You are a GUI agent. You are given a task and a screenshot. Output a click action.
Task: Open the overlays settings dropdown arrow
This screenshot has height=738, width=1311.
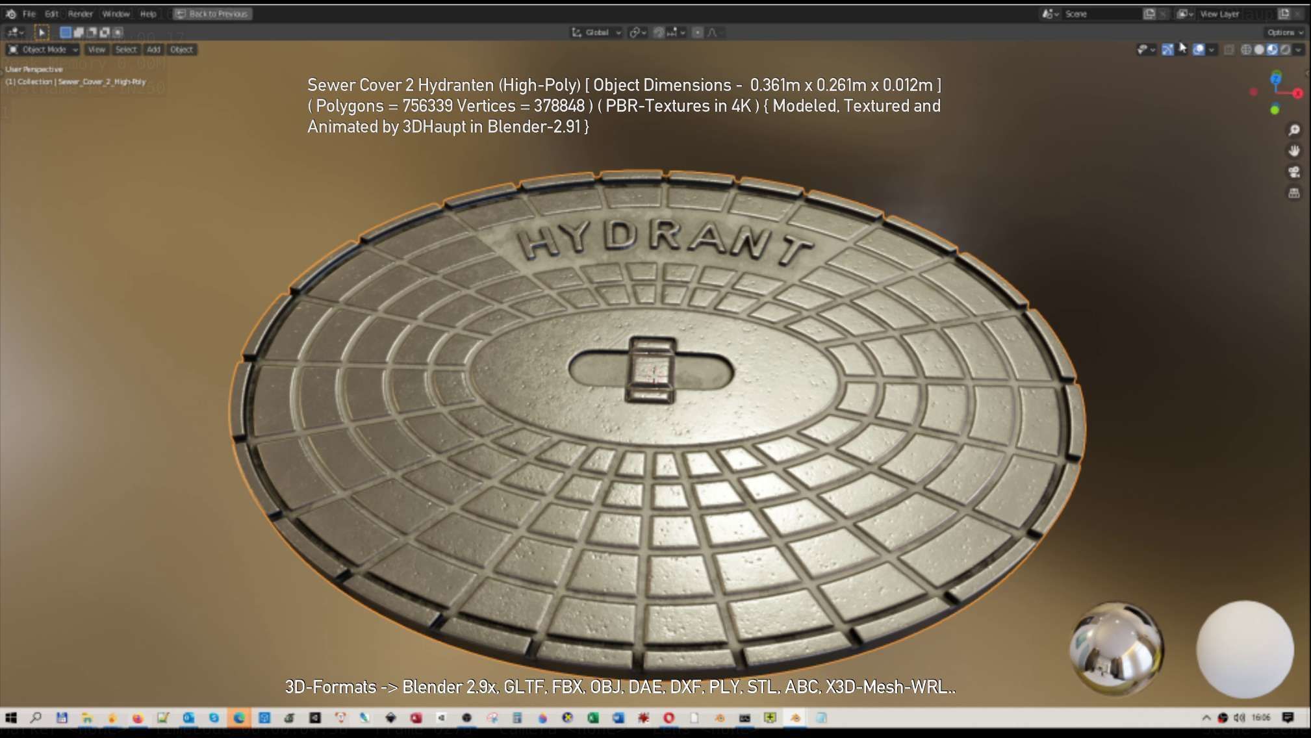point(1212,49)
